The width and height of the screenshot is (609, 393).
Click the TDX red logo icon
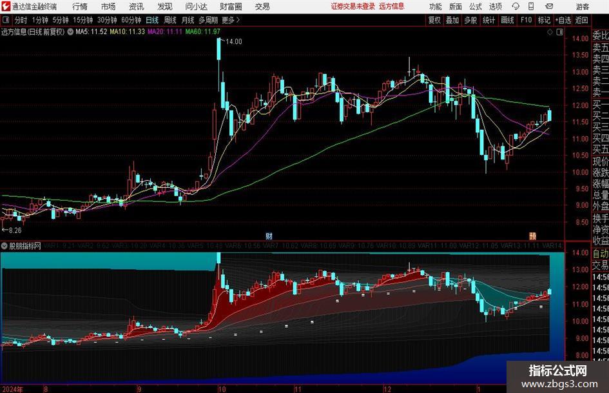[6, 6]
